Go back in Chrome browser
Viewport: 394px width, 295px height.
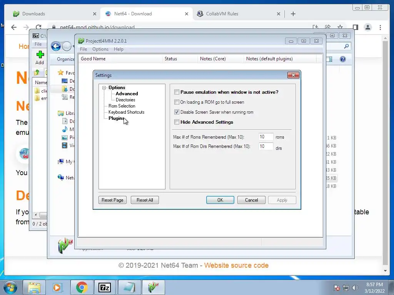click(14, 27)
